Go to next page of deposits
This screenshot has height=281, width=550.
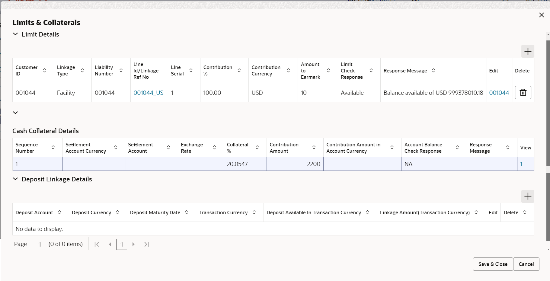tap(133, 244)
